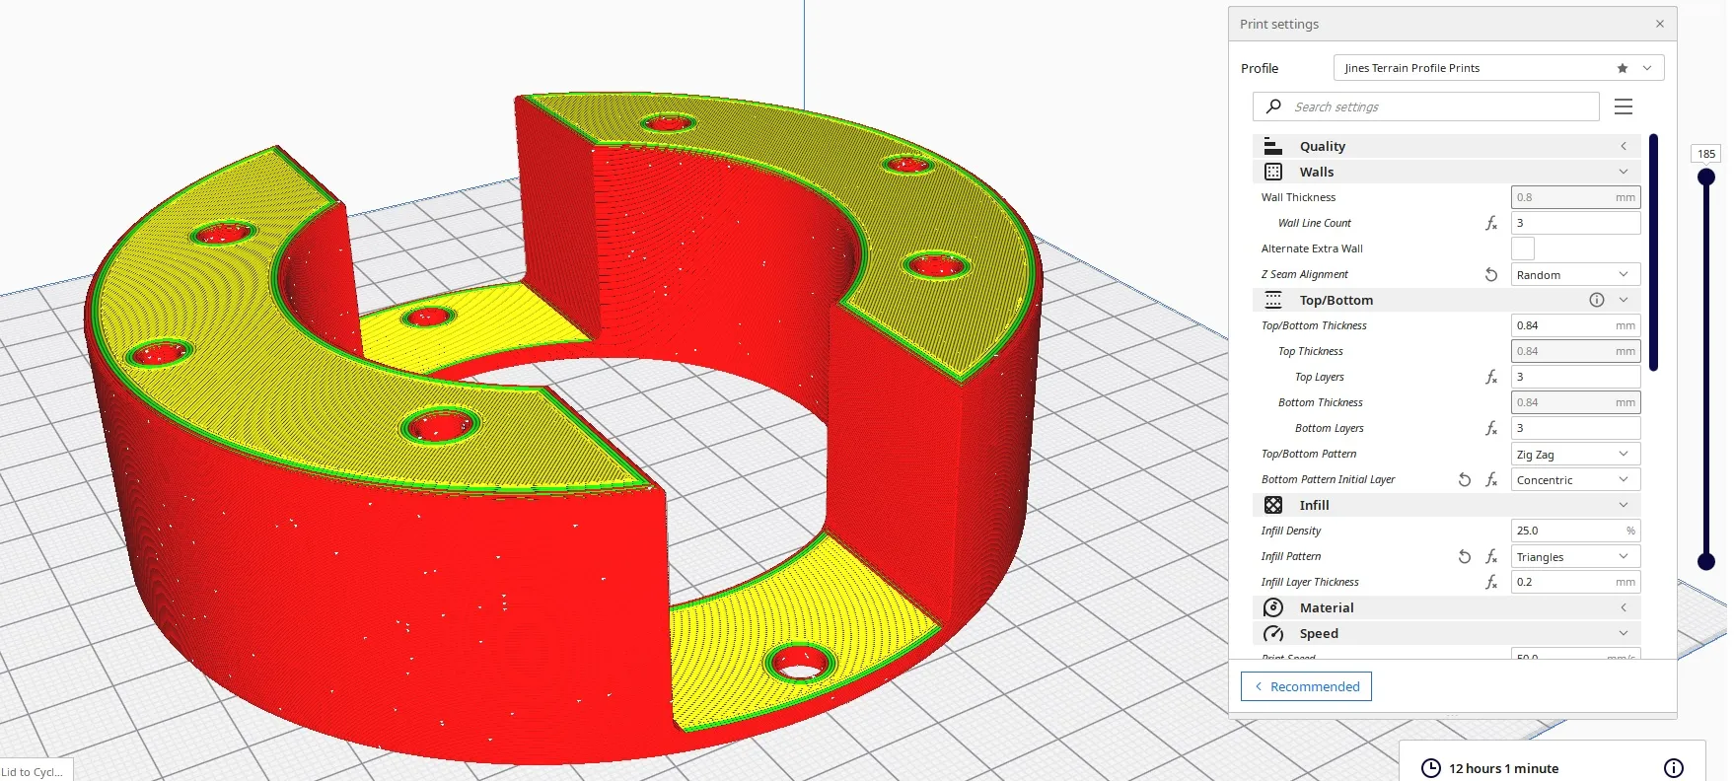Click the fx icon next to Bottom Layers
The image size is (1734, 781).
point(1491,429)
